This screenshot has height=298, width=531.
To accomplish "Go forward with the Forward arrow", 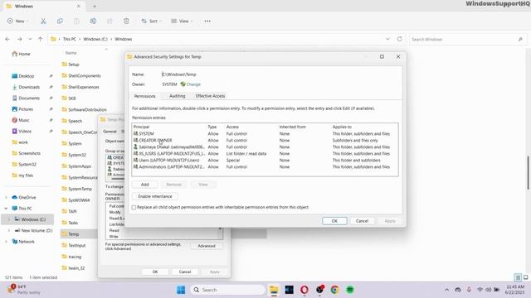I will click(x=20, y=39).
